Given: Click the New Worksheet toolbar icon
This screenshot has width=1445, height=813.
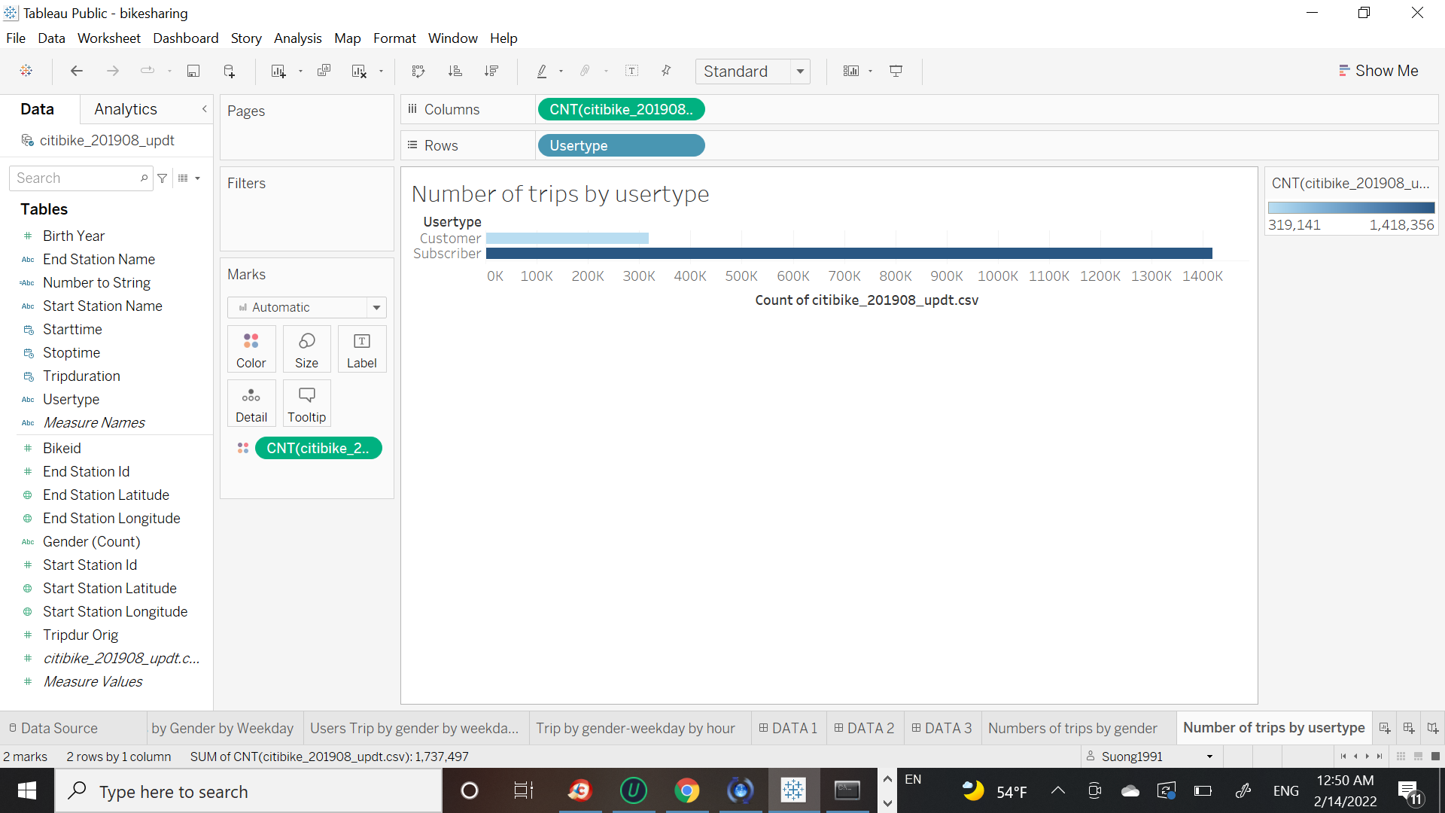Looking at the screenshot, I should [278, 71].
